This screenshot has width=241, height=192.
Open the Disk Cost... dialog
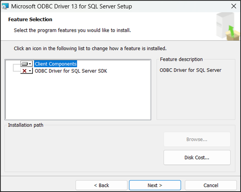click(x=197, y=158)
